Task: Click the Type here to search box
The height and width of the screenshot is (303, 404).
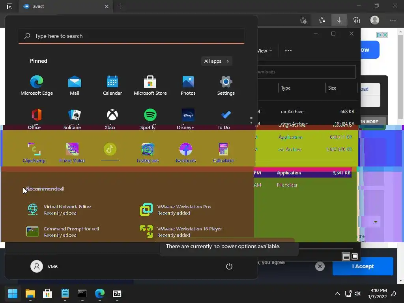Action: [x=131, y=36]
